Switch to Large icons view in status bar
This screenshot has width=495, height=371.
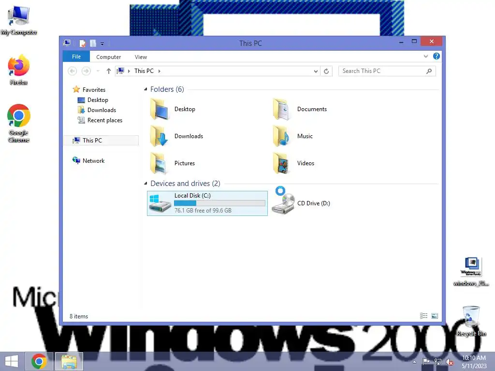(x=435, y=316)
